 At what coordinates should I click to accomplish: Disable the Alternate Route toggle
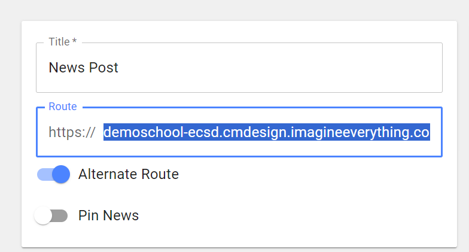54,174
